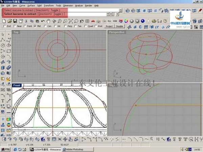Click the color wheel icon

[x=126, y=21]
